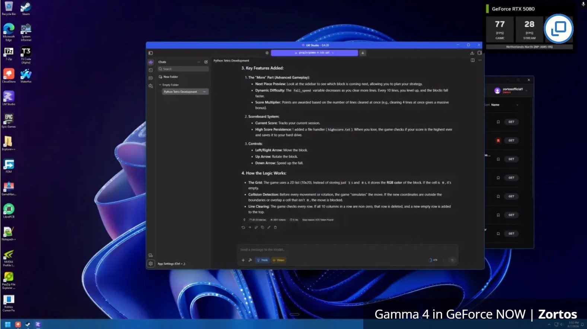Open Waterfox desktop shortcut
The height and width of the screenshot is (329, 587).
pos(26,76)
